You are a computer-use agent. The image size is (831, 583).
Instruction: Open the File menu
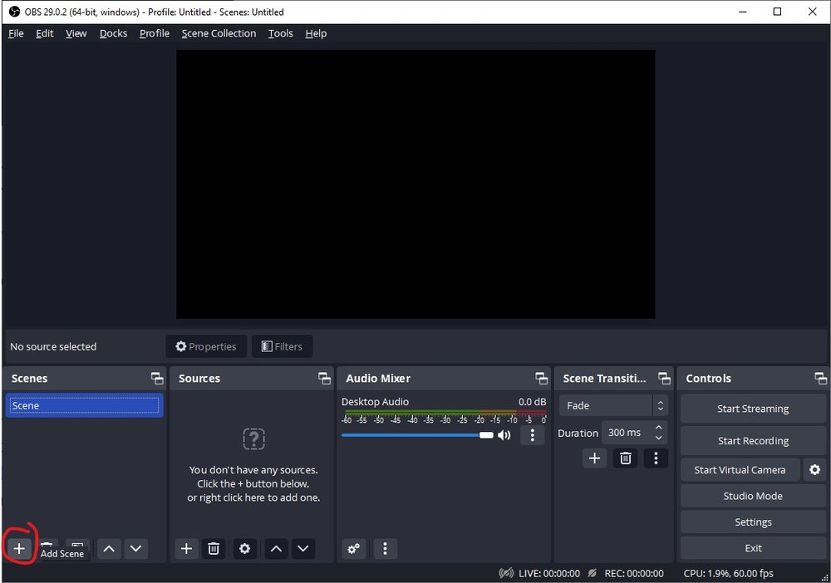click(16, 33)
